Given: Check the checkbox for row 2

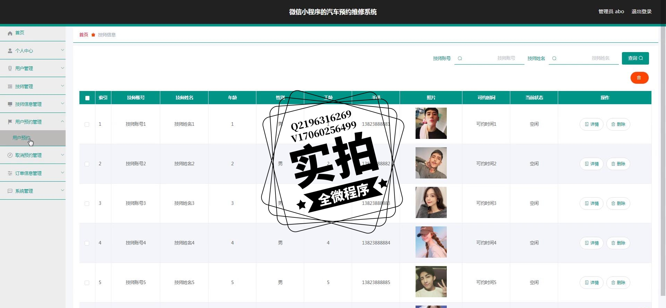Looking at the screenshot, I should tap(87, 164).
